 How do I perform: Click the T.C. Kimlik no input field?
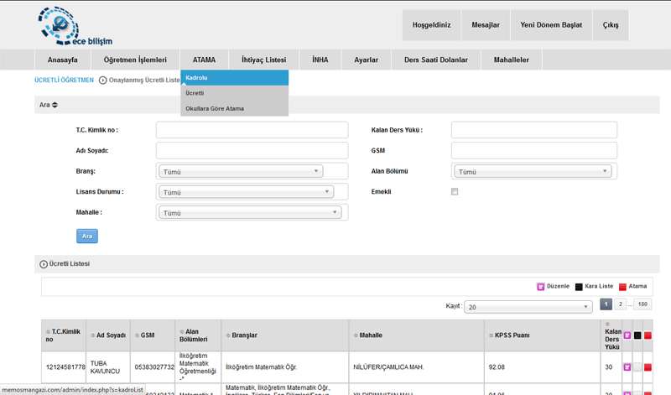tap(252, 130)
